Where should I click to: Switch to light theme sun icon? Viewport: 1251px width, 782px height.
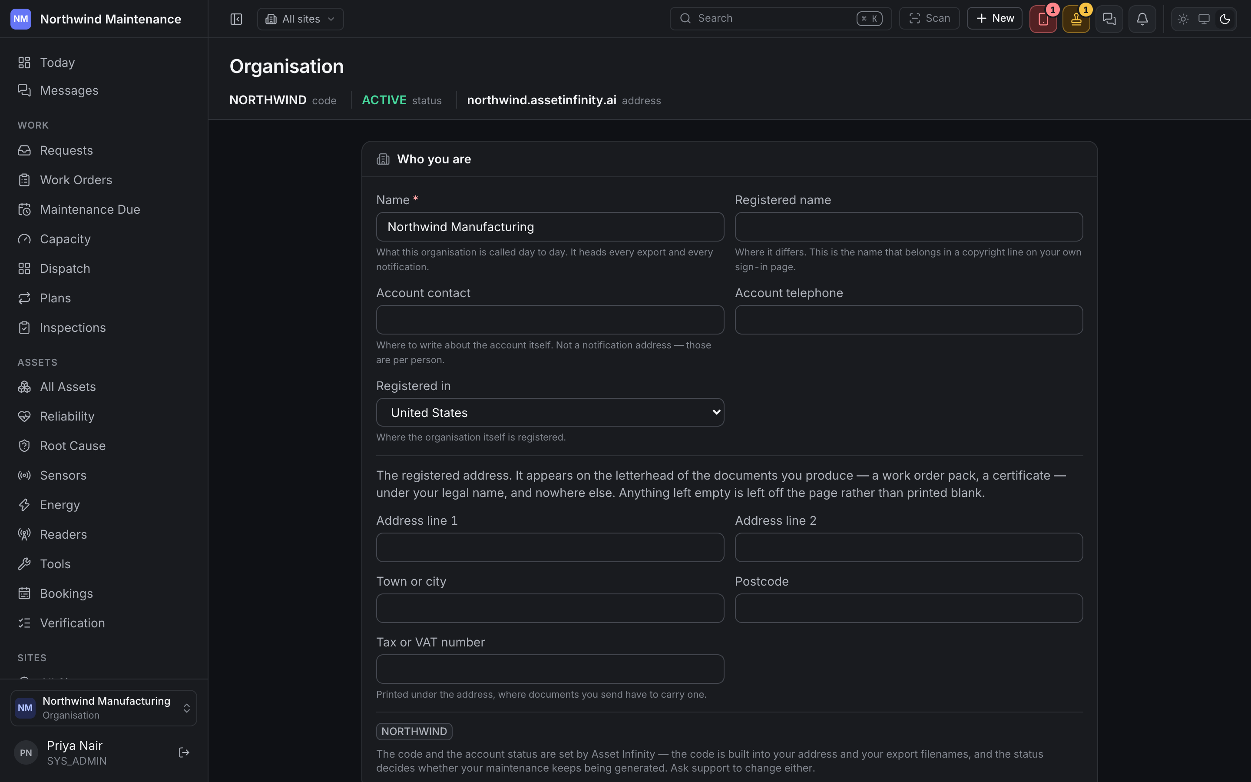click(x=1183, y=19)
